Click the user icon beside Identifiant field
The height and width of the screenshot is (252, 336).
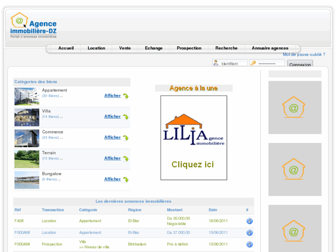coord(216,63)
